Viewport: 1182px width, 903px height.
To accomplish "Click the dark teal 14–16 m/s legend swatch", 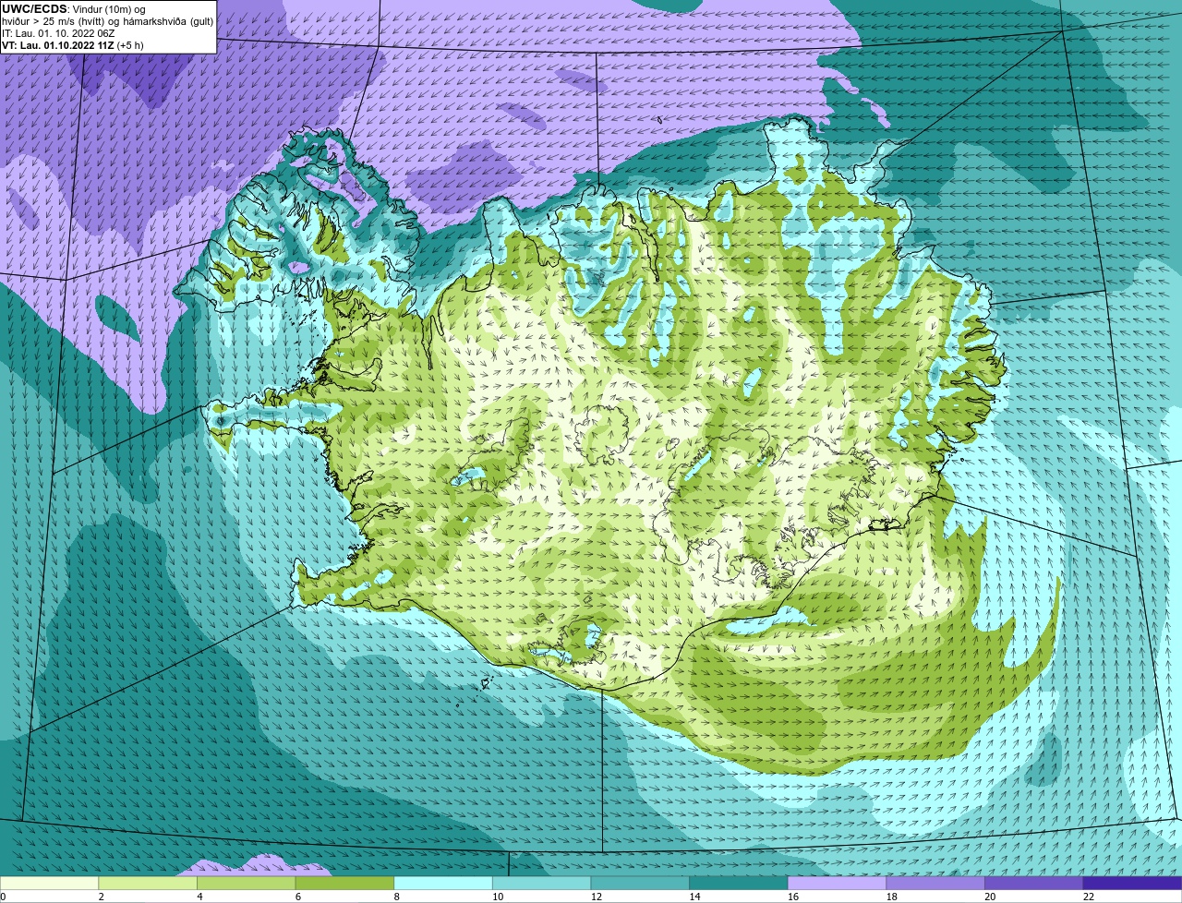I will (739, 883).
